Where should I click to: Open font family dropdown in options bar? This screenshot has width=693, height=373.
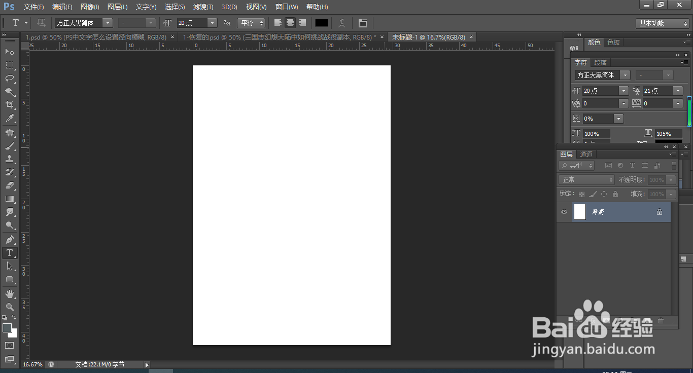(108, 23)
